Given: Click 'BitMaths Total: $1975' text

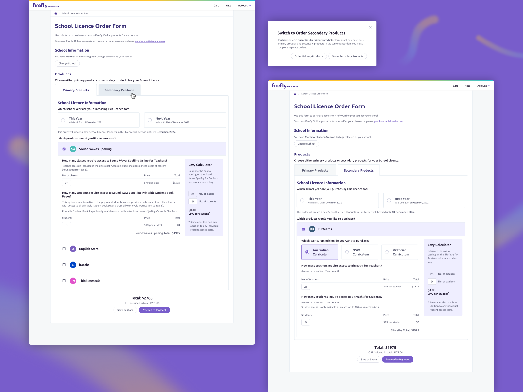Looking at the screenshot, I should tap(405, 330).
